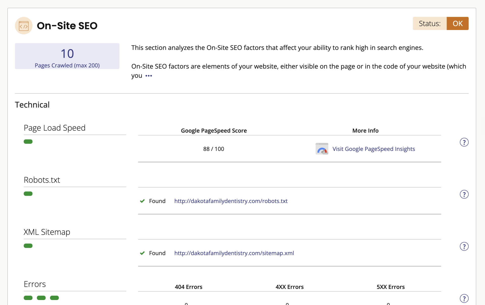Click the third green pill under Errors
The height and width of the screenshot is (305, 485).
click(54, 298)
